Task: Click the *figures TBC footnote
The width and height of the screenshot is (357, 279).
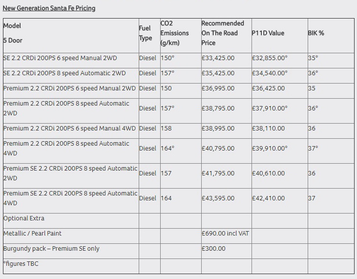Action: [x=21, y=264]
